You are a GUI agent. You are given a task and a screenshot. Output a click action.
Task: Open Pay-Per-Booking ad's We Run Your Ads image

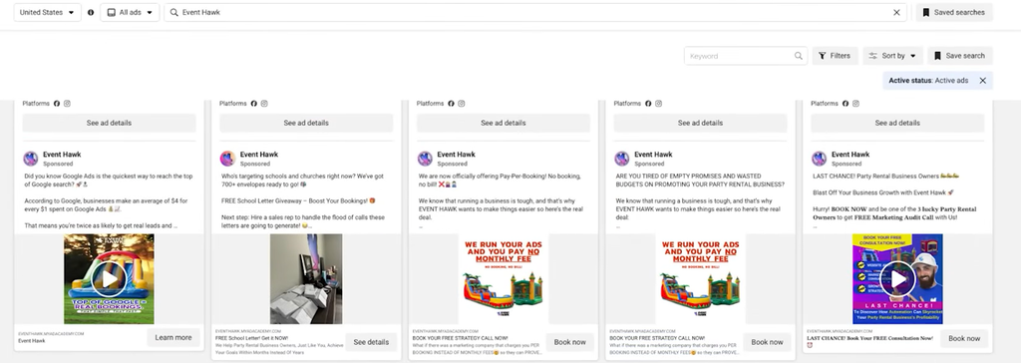[x=504, y=279]
